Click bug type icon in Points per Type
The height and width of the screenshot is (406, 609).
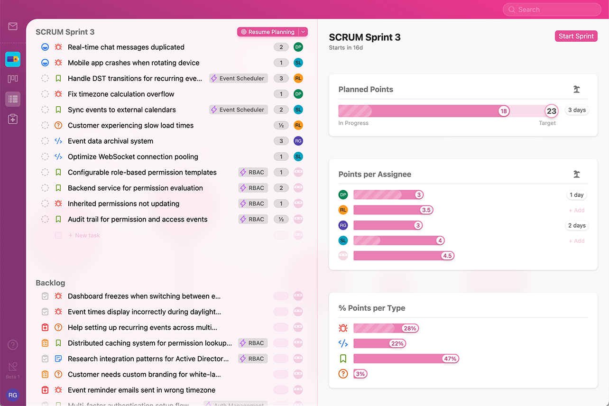pyautogui.click(x=343, y=328)
